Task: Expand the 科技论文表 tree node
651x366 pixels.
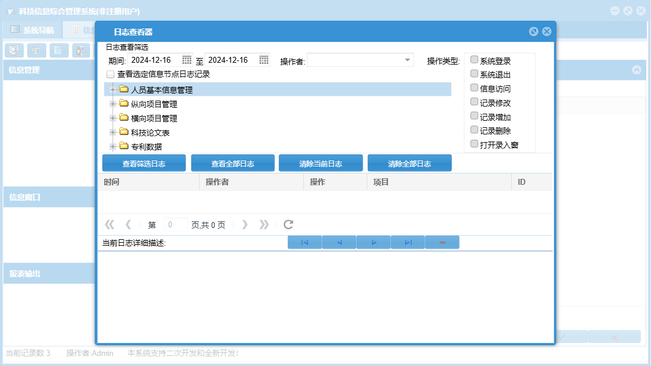Action: [113, 131]
